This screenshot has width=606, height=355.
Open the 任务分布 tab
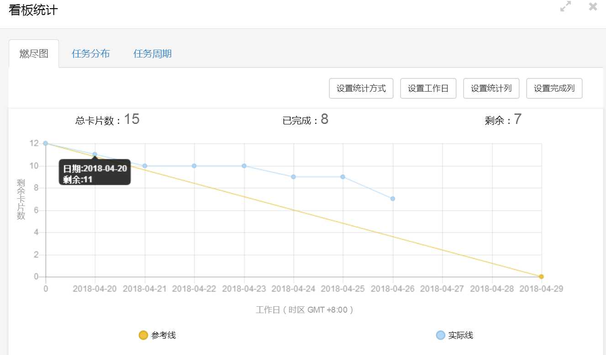(x=91, y=54)
